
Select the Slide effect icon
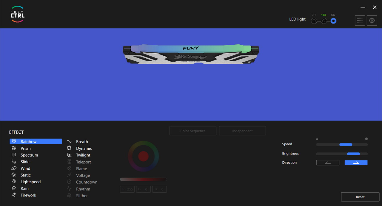point(14,162)
